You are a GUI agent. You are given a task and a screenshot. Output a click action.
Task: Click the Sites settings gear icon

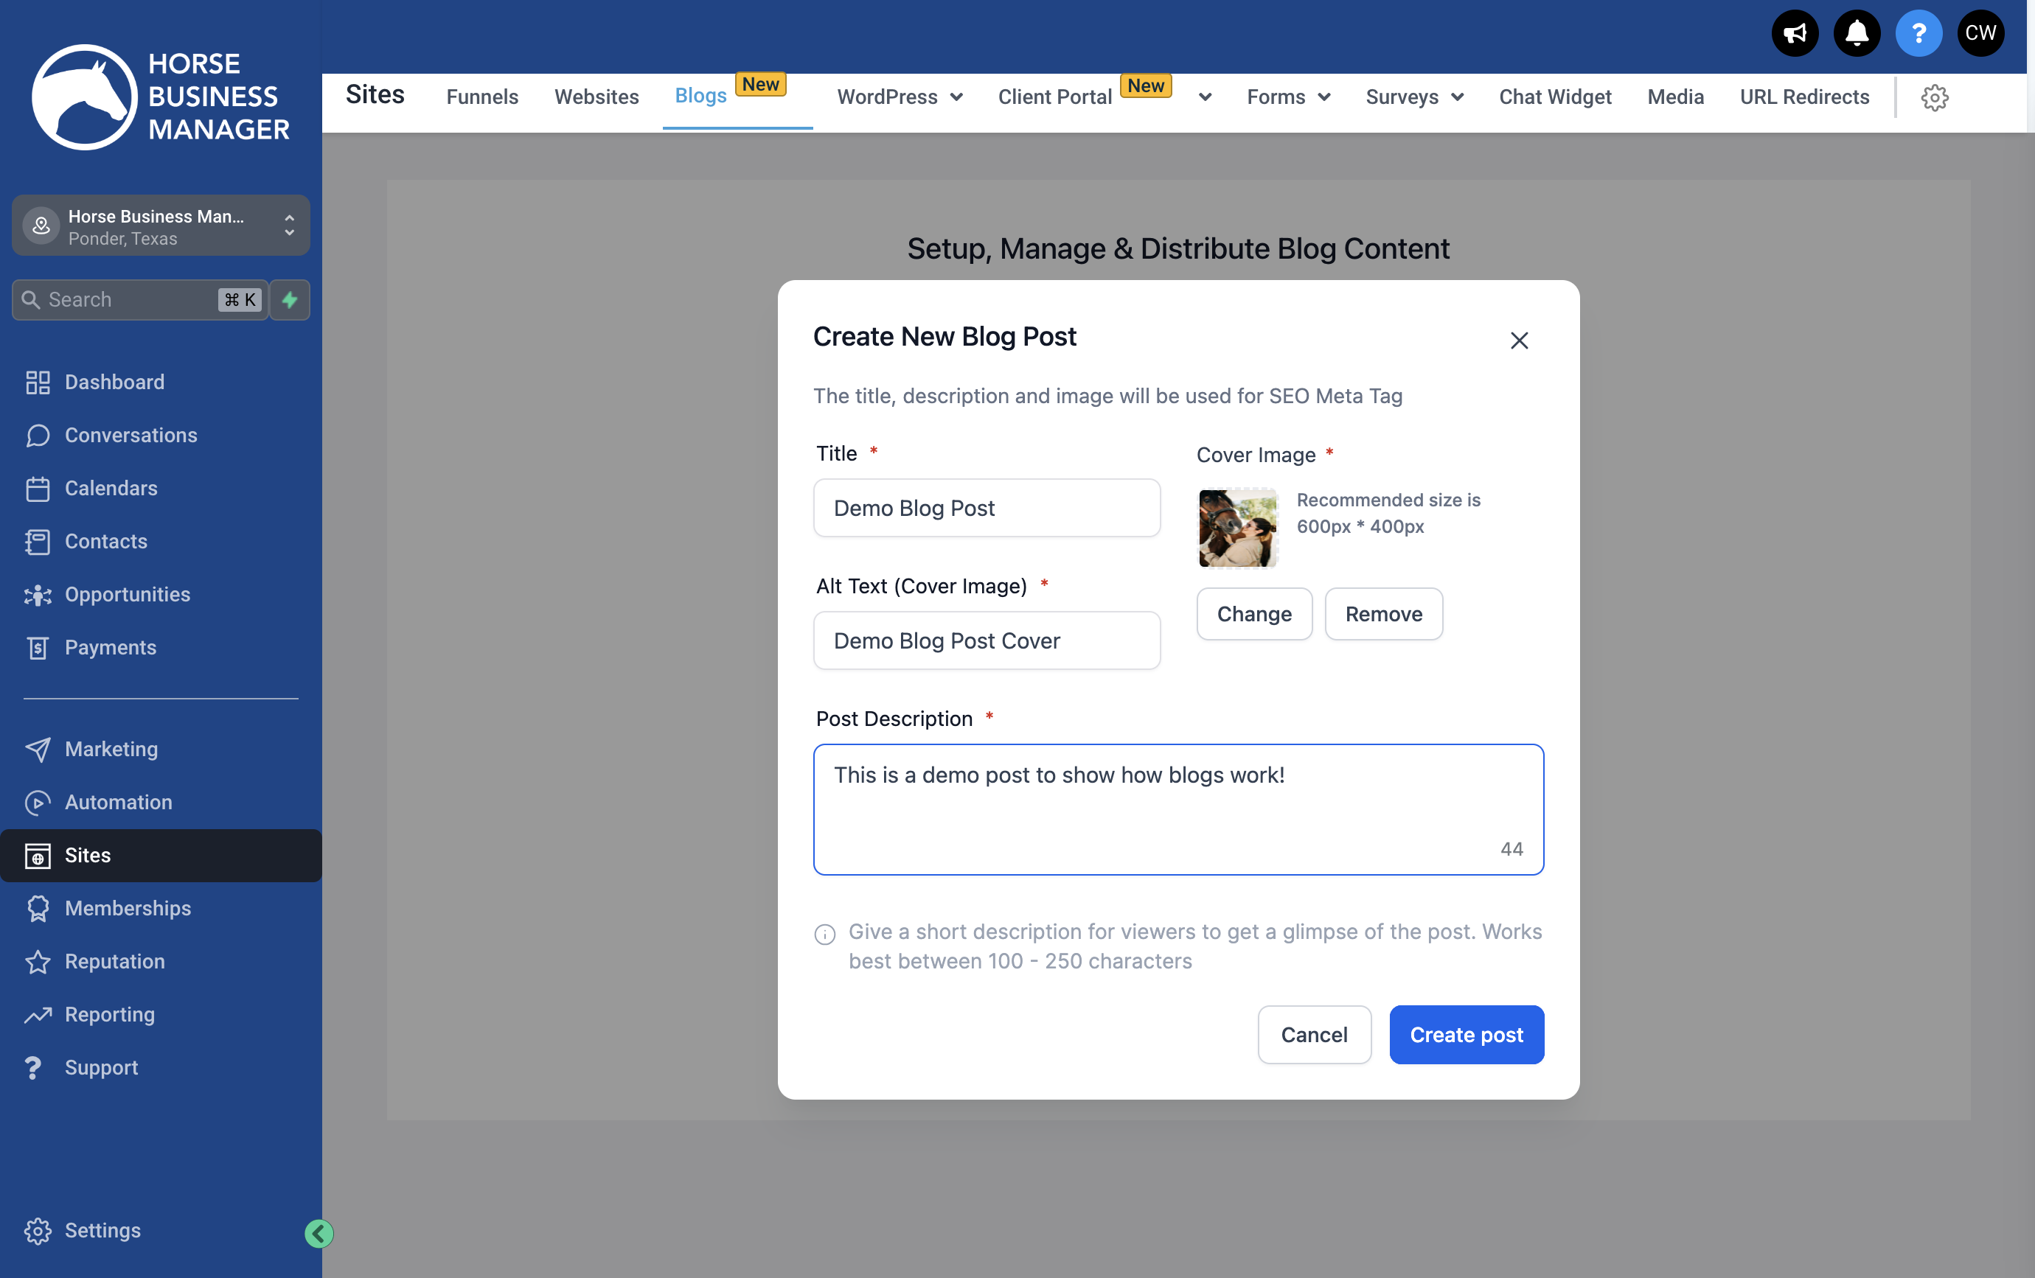point(1935,97)
